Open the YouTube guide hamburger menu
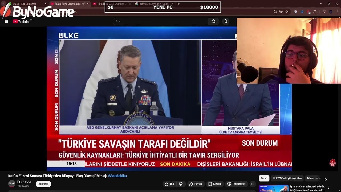The image size is (341, 192). point(6,21)
